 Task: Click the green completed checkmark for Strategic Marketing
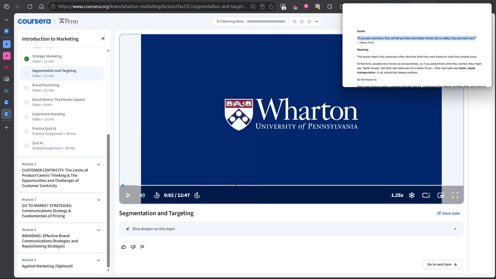26,59
